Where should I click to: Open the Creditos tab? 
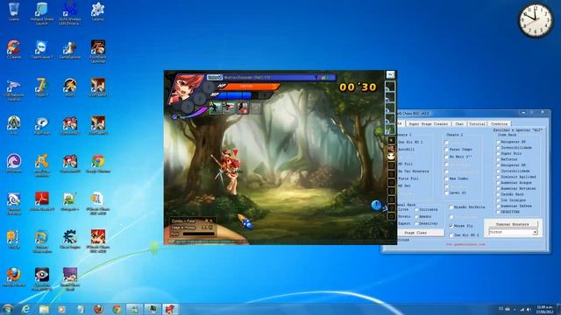(x=499, y=123)
